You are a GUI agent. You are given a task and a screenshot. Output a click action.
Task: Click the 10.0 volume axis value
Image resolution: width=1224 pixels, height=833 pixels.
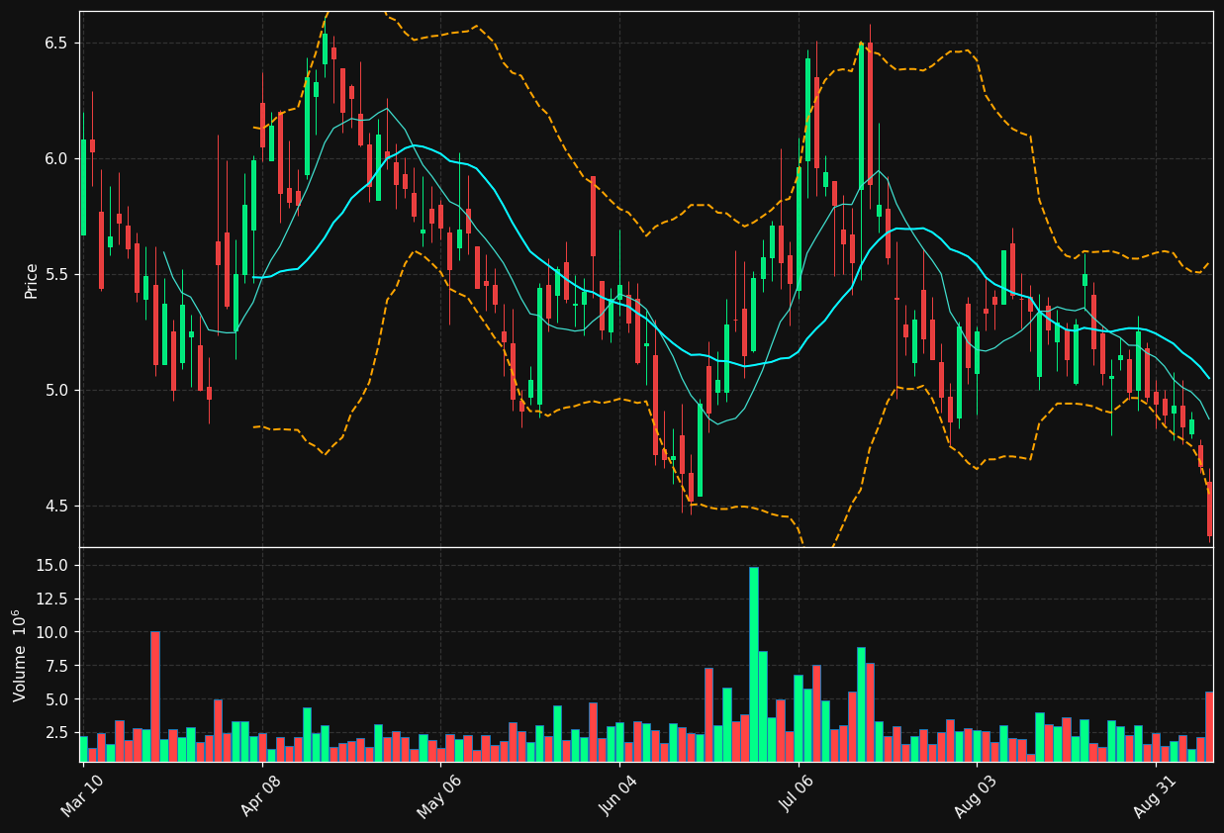[x=51, y=632]
